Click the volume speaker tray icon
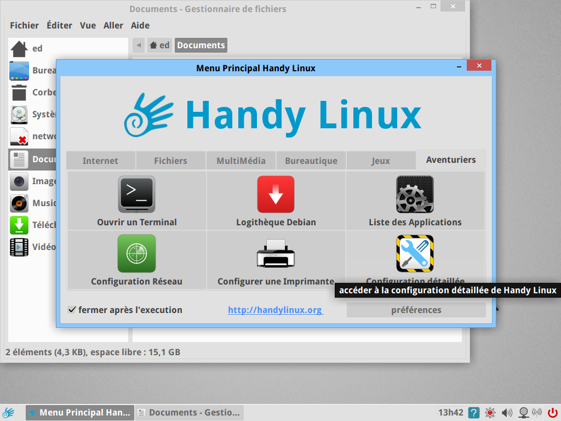Screen dimensions: 561x421 tap(507, 413)
